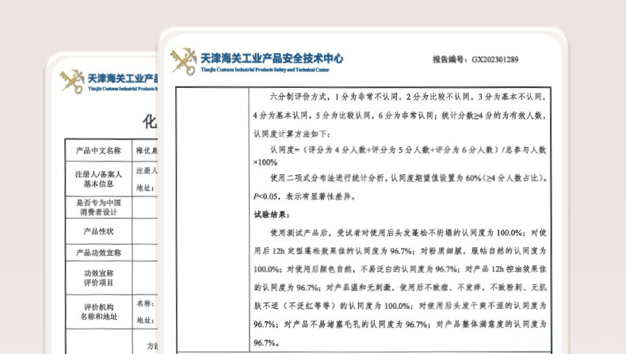Click the 地址: label in 评价机构 row
Image resolution: width=626 pixels, height=354 pixels.
[145, 320]
